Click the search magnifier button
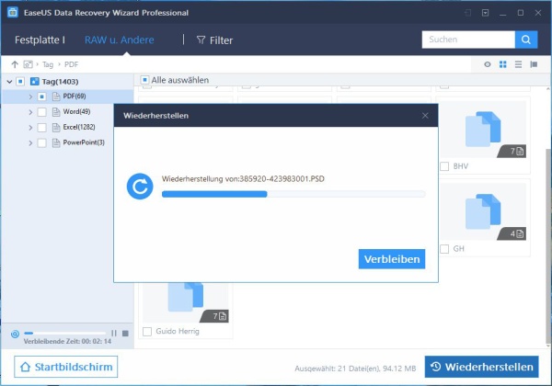552x386 pixels. point(526,40)
